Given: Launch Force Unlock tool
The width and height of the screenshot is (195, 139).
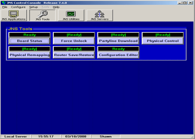Looking at the screenshot, I should [74, 41].
